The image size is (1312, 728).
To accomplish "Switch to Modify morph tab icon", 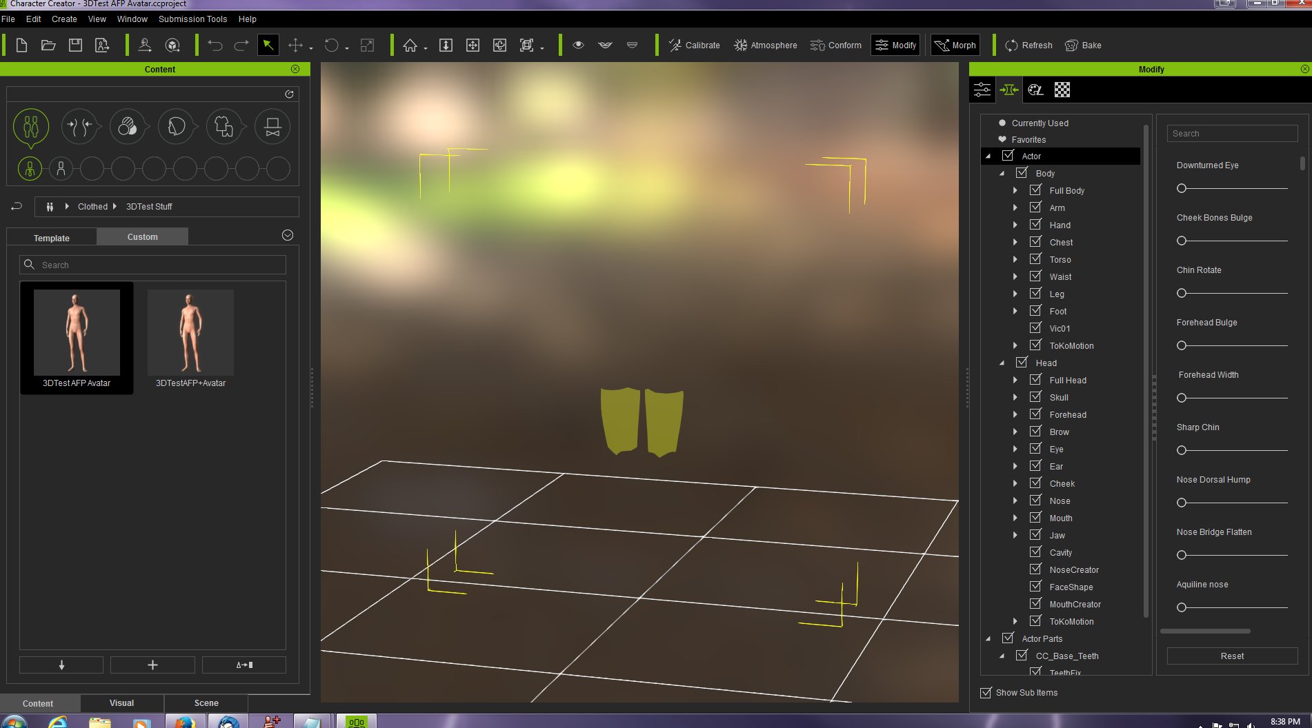I will pyautogui.click(x=1009, y=90).
